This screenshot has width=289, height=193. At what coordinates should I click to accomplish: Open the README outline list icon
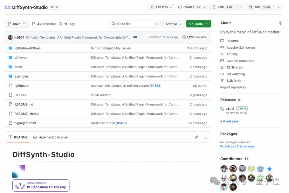tap(205, 137)
